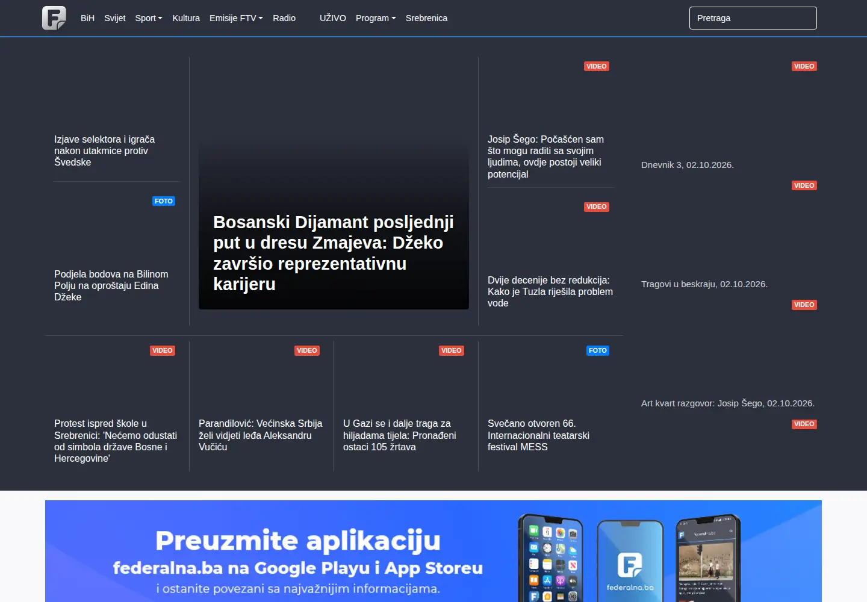The image size is (867, 602).
Task: Click VIDEO badge above Tragovi u beskraju
Action: pyautogui.click(x=804, y=185)
